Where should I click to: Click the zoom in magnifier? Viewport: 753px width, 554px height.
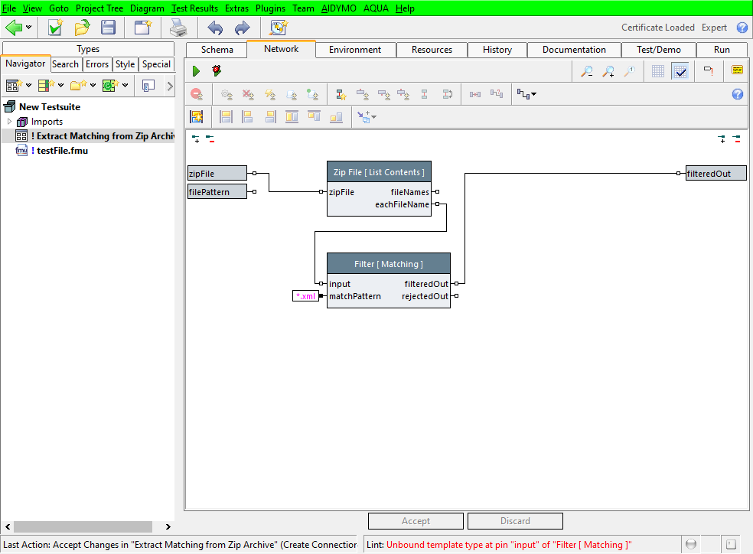pos(608,71)
